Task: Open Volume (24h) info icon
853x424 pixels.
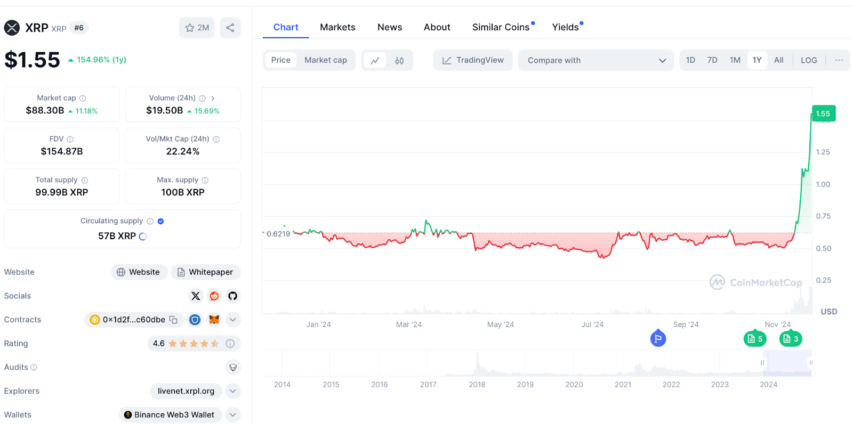Action: [203, 99]
